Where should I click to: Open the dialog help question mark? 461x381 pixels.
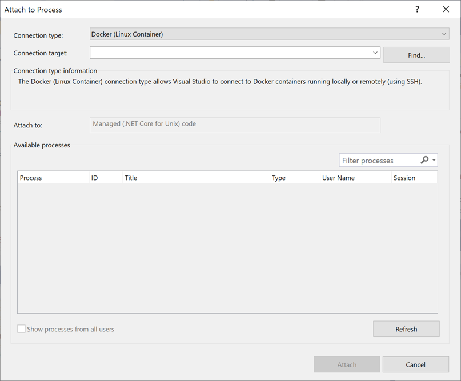tap(416, 9)
